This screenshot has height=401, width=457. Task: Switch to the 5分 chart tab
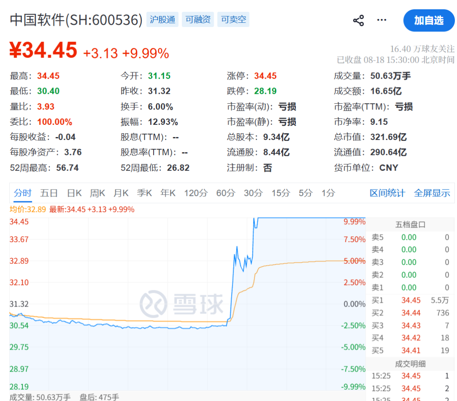coord(306,193)
